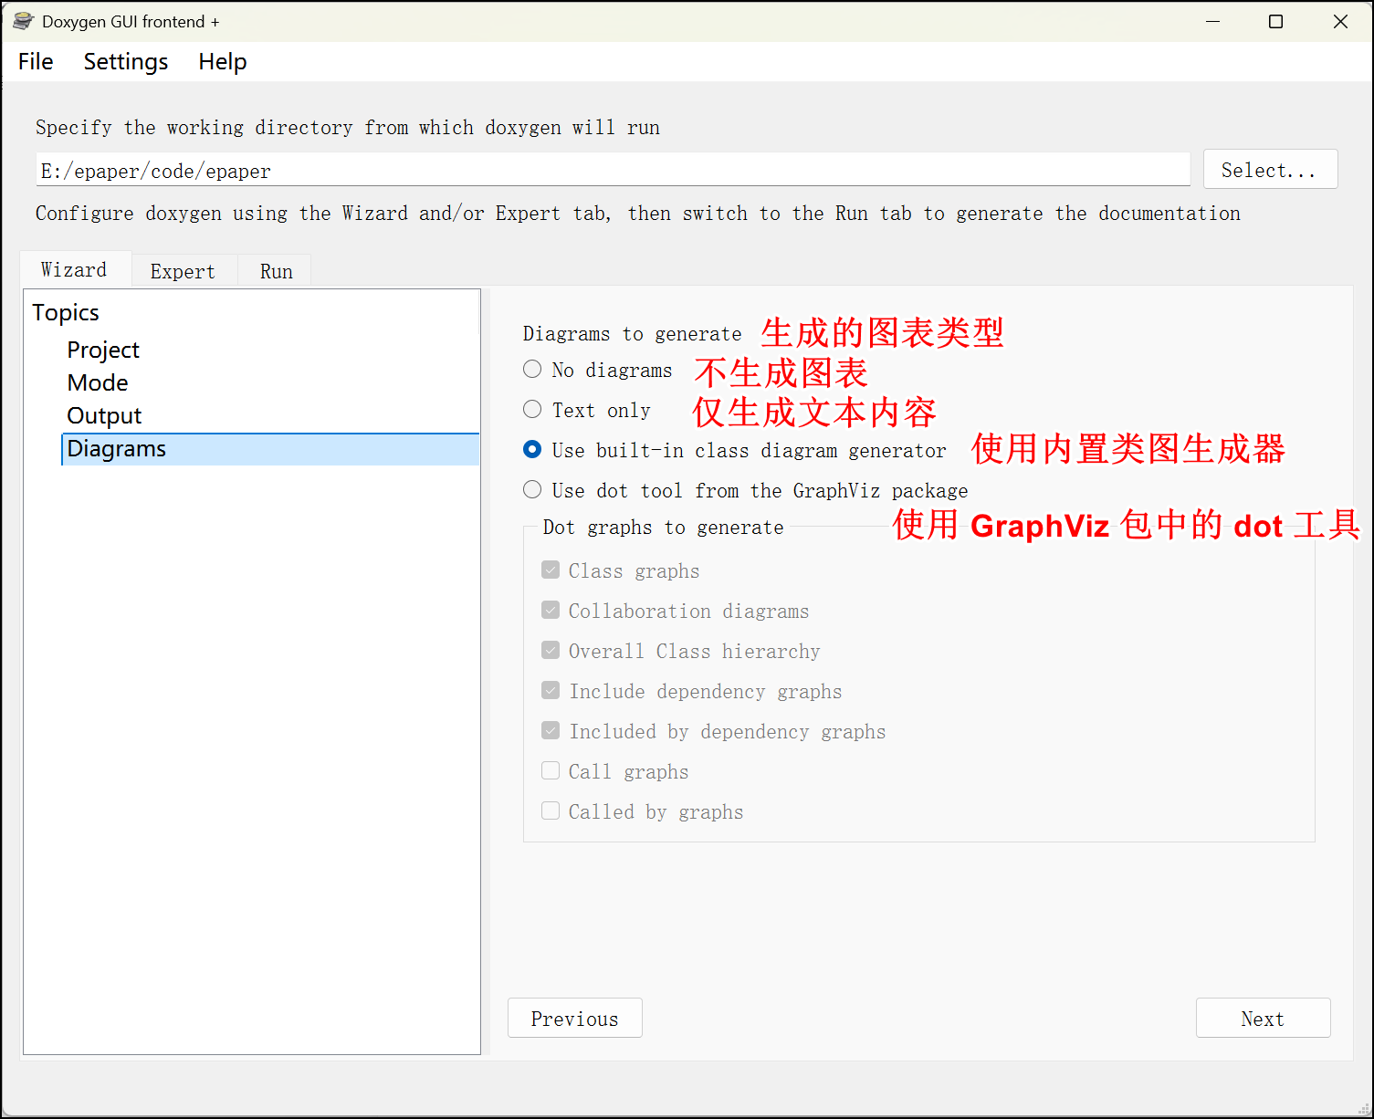Viewport: 1374px width, 1119px height.
Task: Toggle Included by dependency graphs
Action: (551, 729)
